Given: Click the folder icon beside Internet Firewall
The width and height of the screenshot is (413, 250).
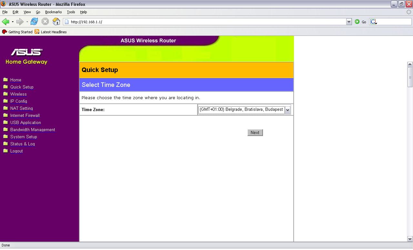Looking at the screenshot, I should tap(5, 115).
